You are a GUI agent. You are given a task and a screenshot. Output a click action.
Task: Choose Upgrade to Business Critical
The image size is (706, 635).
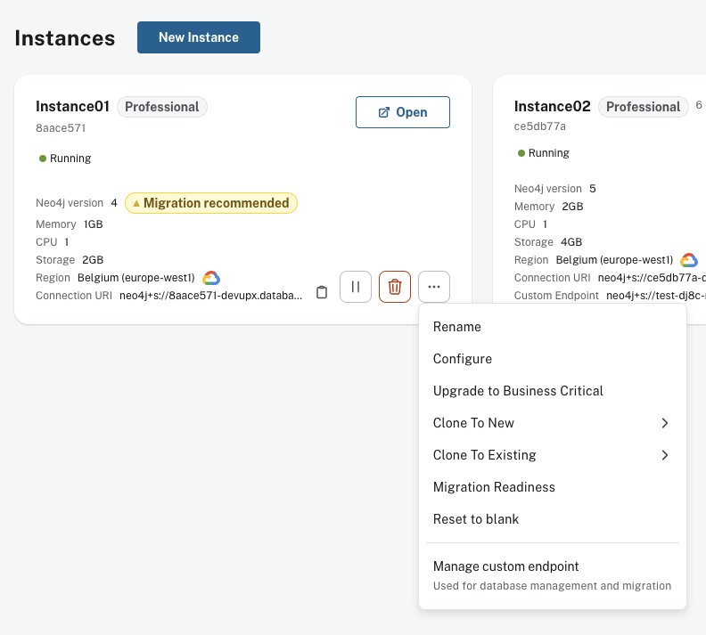click(x=553, y=391)
